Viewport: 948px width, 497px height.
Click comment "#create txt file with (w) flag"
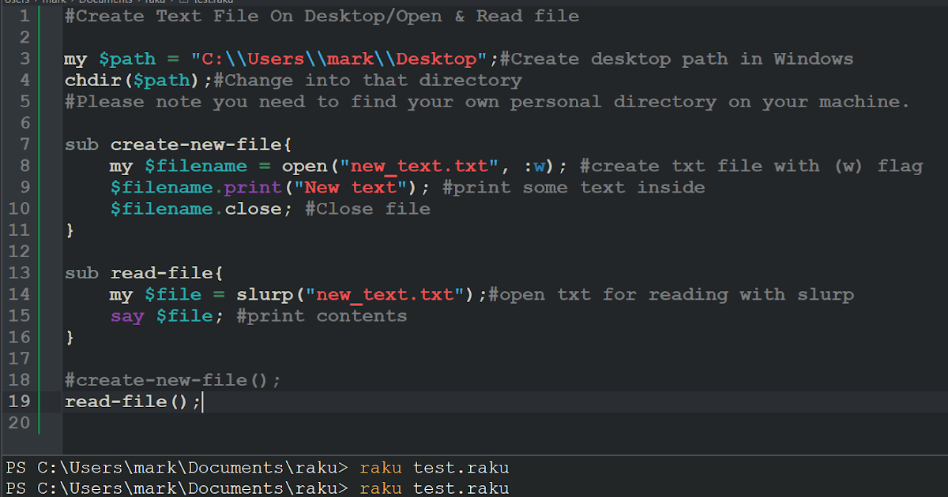tap(751, 166)
